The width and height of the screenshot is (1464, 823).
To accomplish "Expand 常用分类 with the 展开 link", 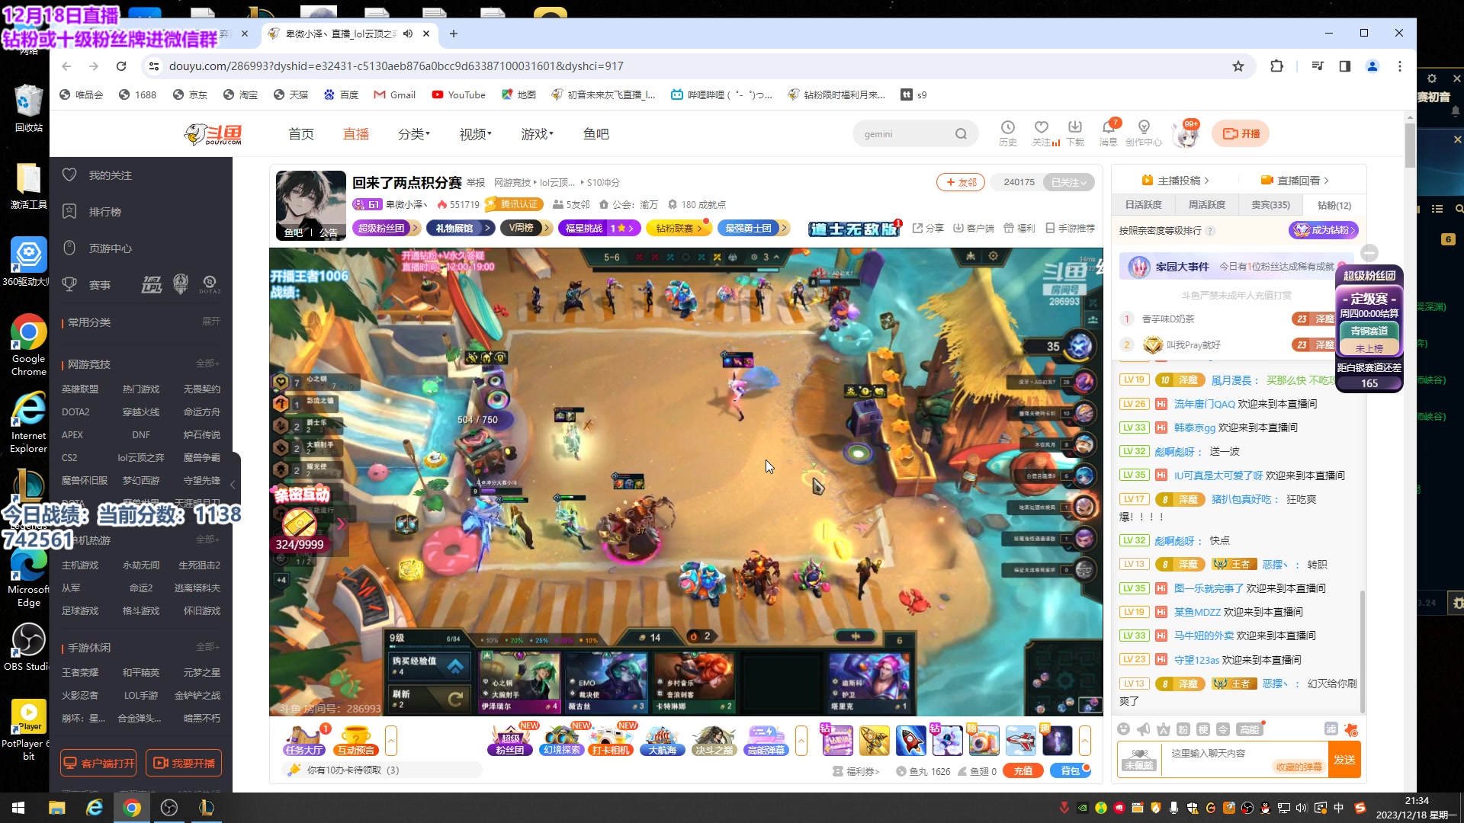I will 210,322.
